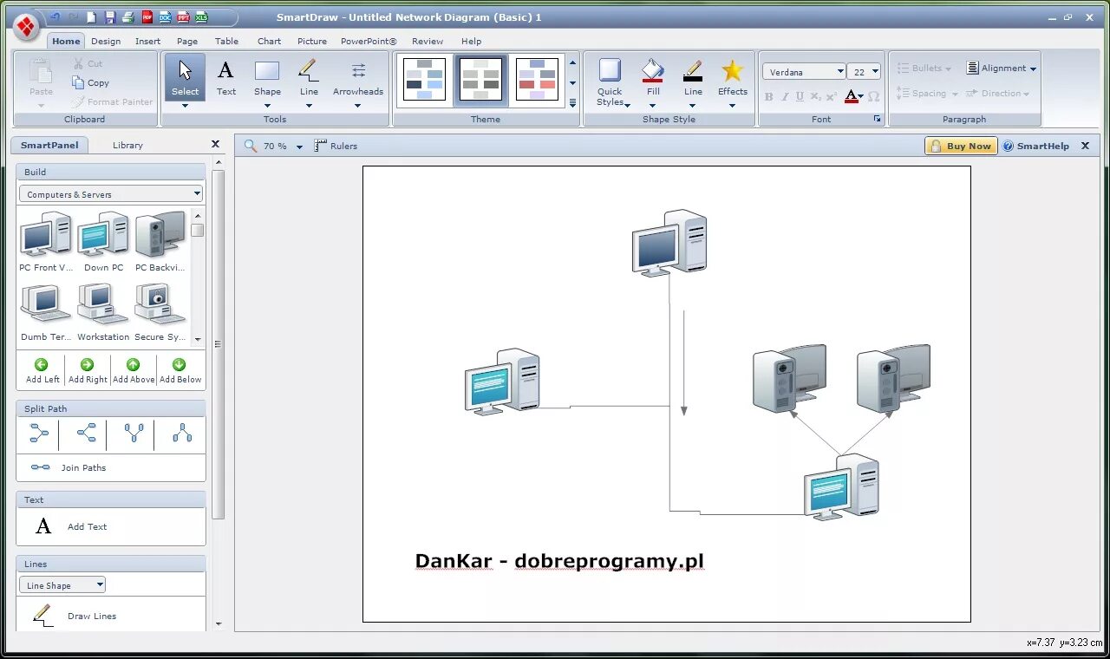
Task: Open the PowerPoint ribbon tab
Action: click(x=369, y=41)
